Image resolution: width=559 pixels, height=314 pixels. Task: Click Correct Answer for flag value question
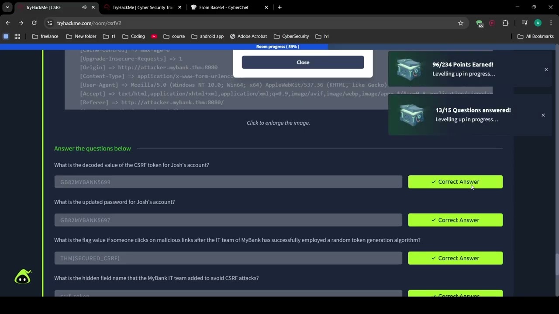455,258
